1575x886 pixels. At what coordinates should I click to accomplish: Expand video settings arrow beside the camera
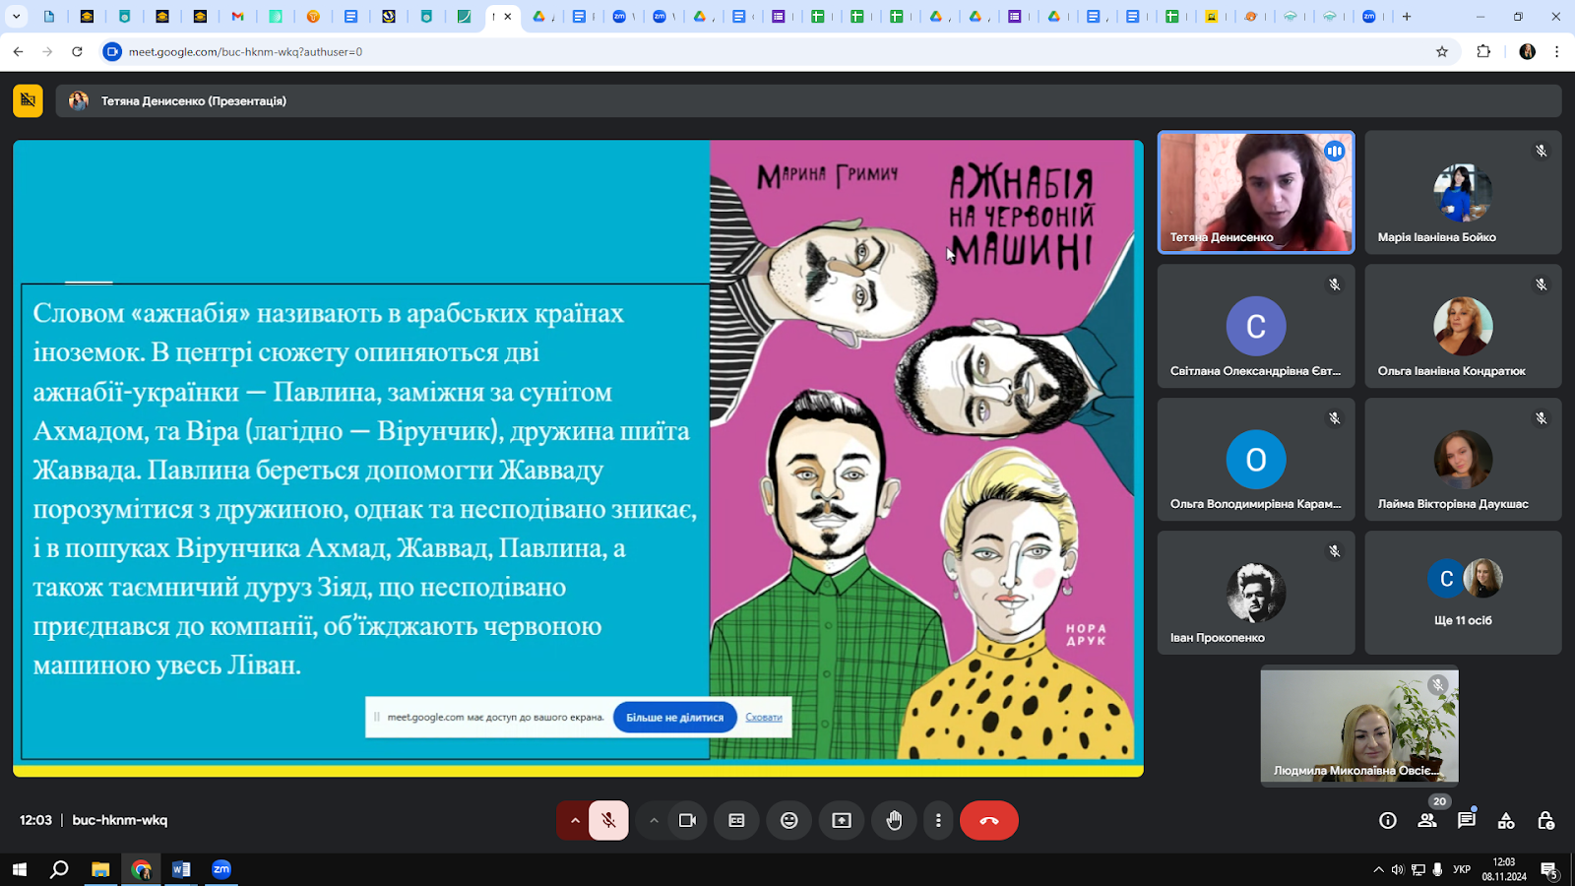click(x=654, y=820)
